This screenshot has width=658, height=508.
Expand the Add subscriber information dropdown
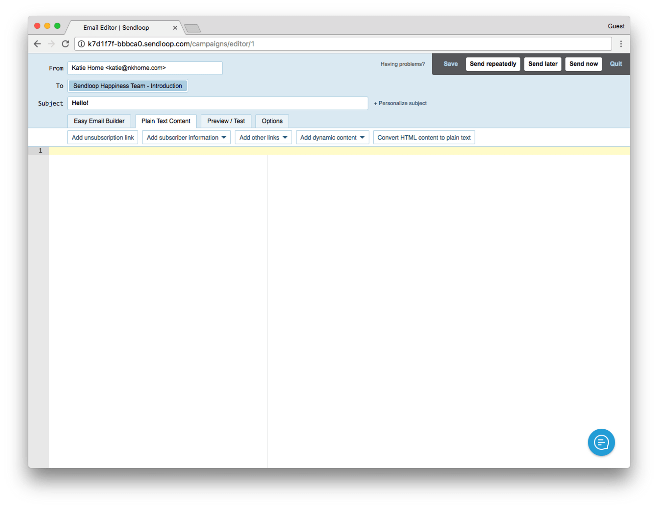point(186,137)
